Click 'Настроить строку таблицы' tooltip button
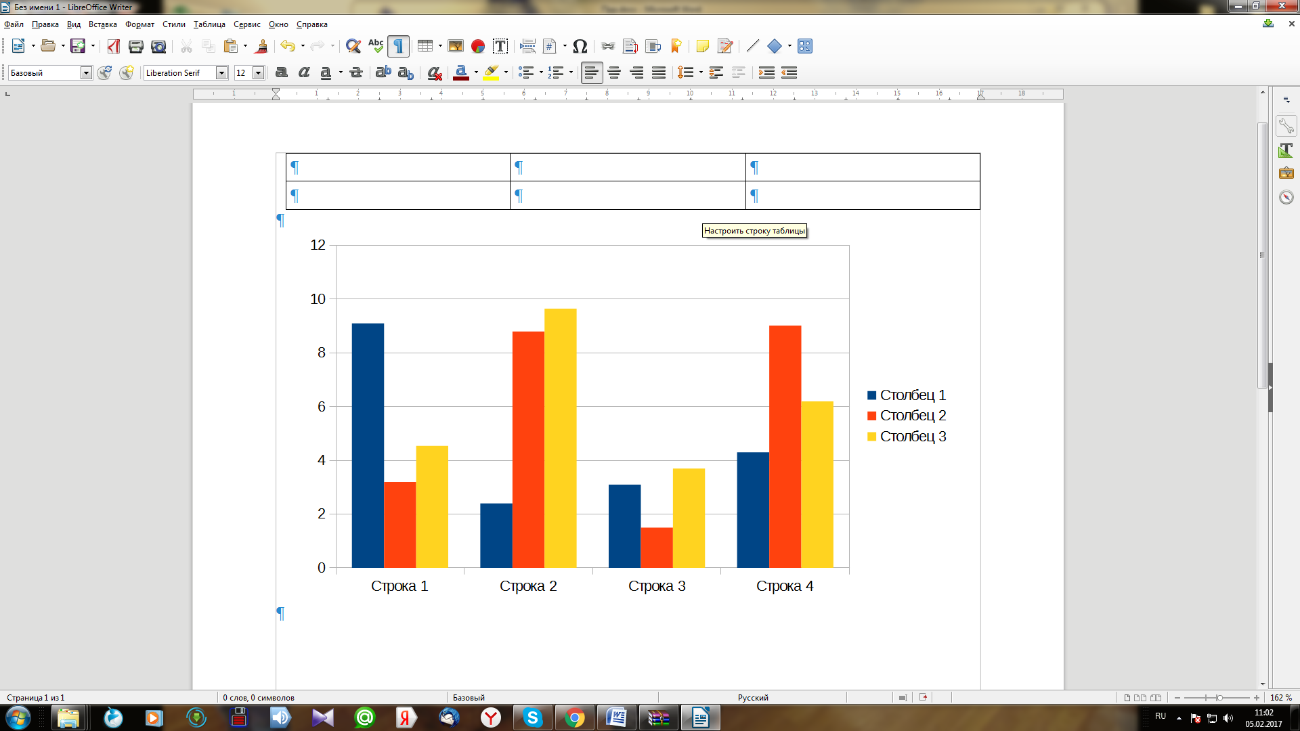 click(754, 230)
